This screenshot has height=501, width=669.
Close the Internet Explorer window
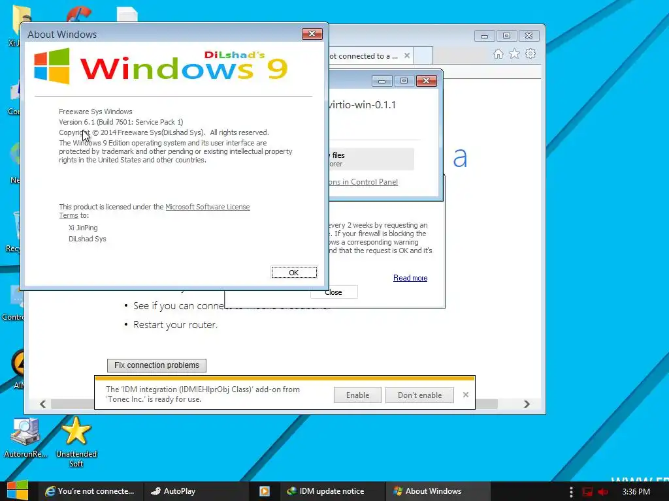pyautogui.click(x=529, y=36)
